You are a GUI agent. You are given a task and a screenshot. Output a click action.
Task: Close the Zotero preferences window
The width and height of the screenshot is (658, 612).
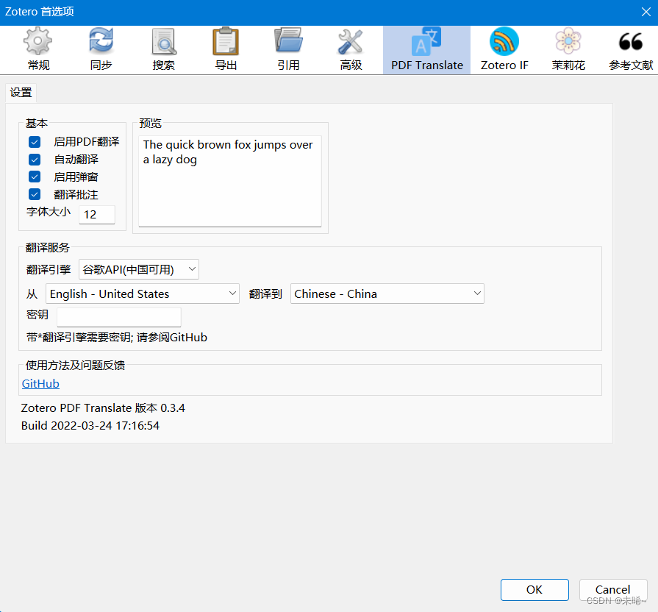pyautogui.click(x=646, y=12)
